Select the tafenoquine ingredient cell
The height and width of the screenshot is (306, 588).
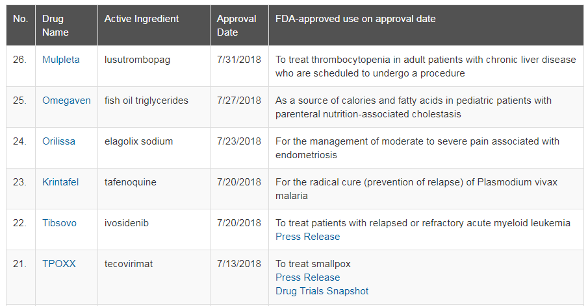click(x=154, y=189)
